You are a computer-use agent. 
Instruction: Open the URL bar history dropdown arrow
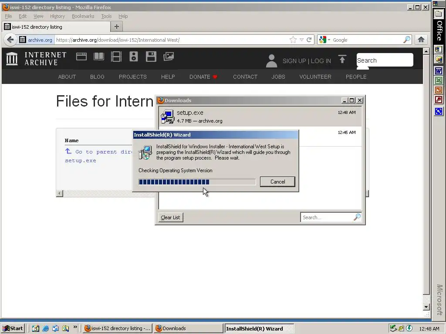pyautogui.click(x=301, y=40)
